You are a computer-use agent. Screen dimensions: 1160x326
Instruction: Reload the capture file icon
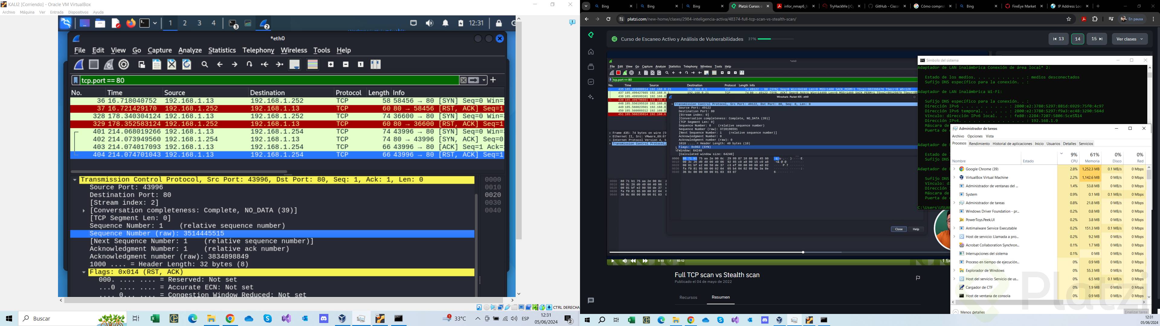pyautogui.click(x=187, y=64)
